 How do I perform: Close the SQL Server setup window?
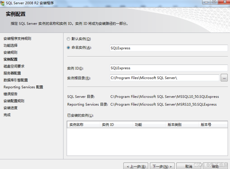(x=224, y=2)
